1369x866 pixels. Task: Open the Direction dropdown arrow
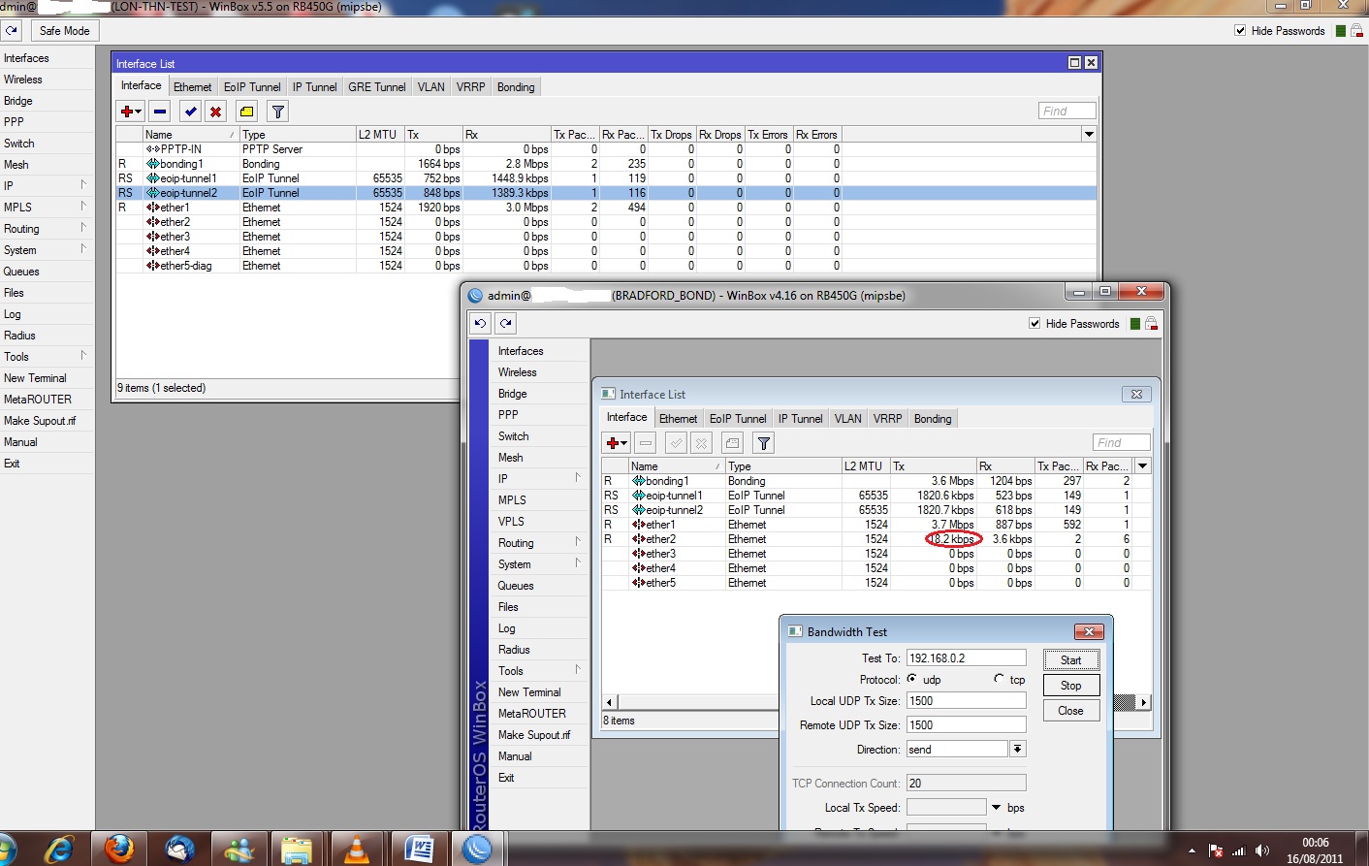1017,749
